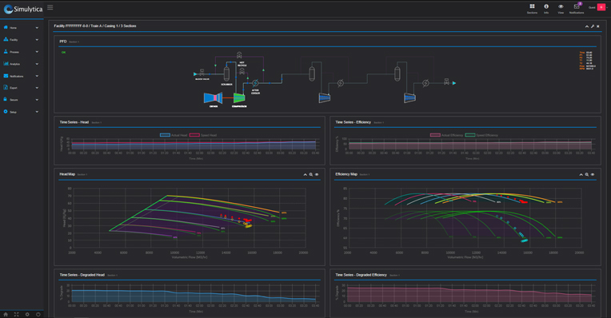The height and width of the screenshot is (318, 611).
Task: Toggle the Speed Efficiency legend series
Action: coord(481,135)
